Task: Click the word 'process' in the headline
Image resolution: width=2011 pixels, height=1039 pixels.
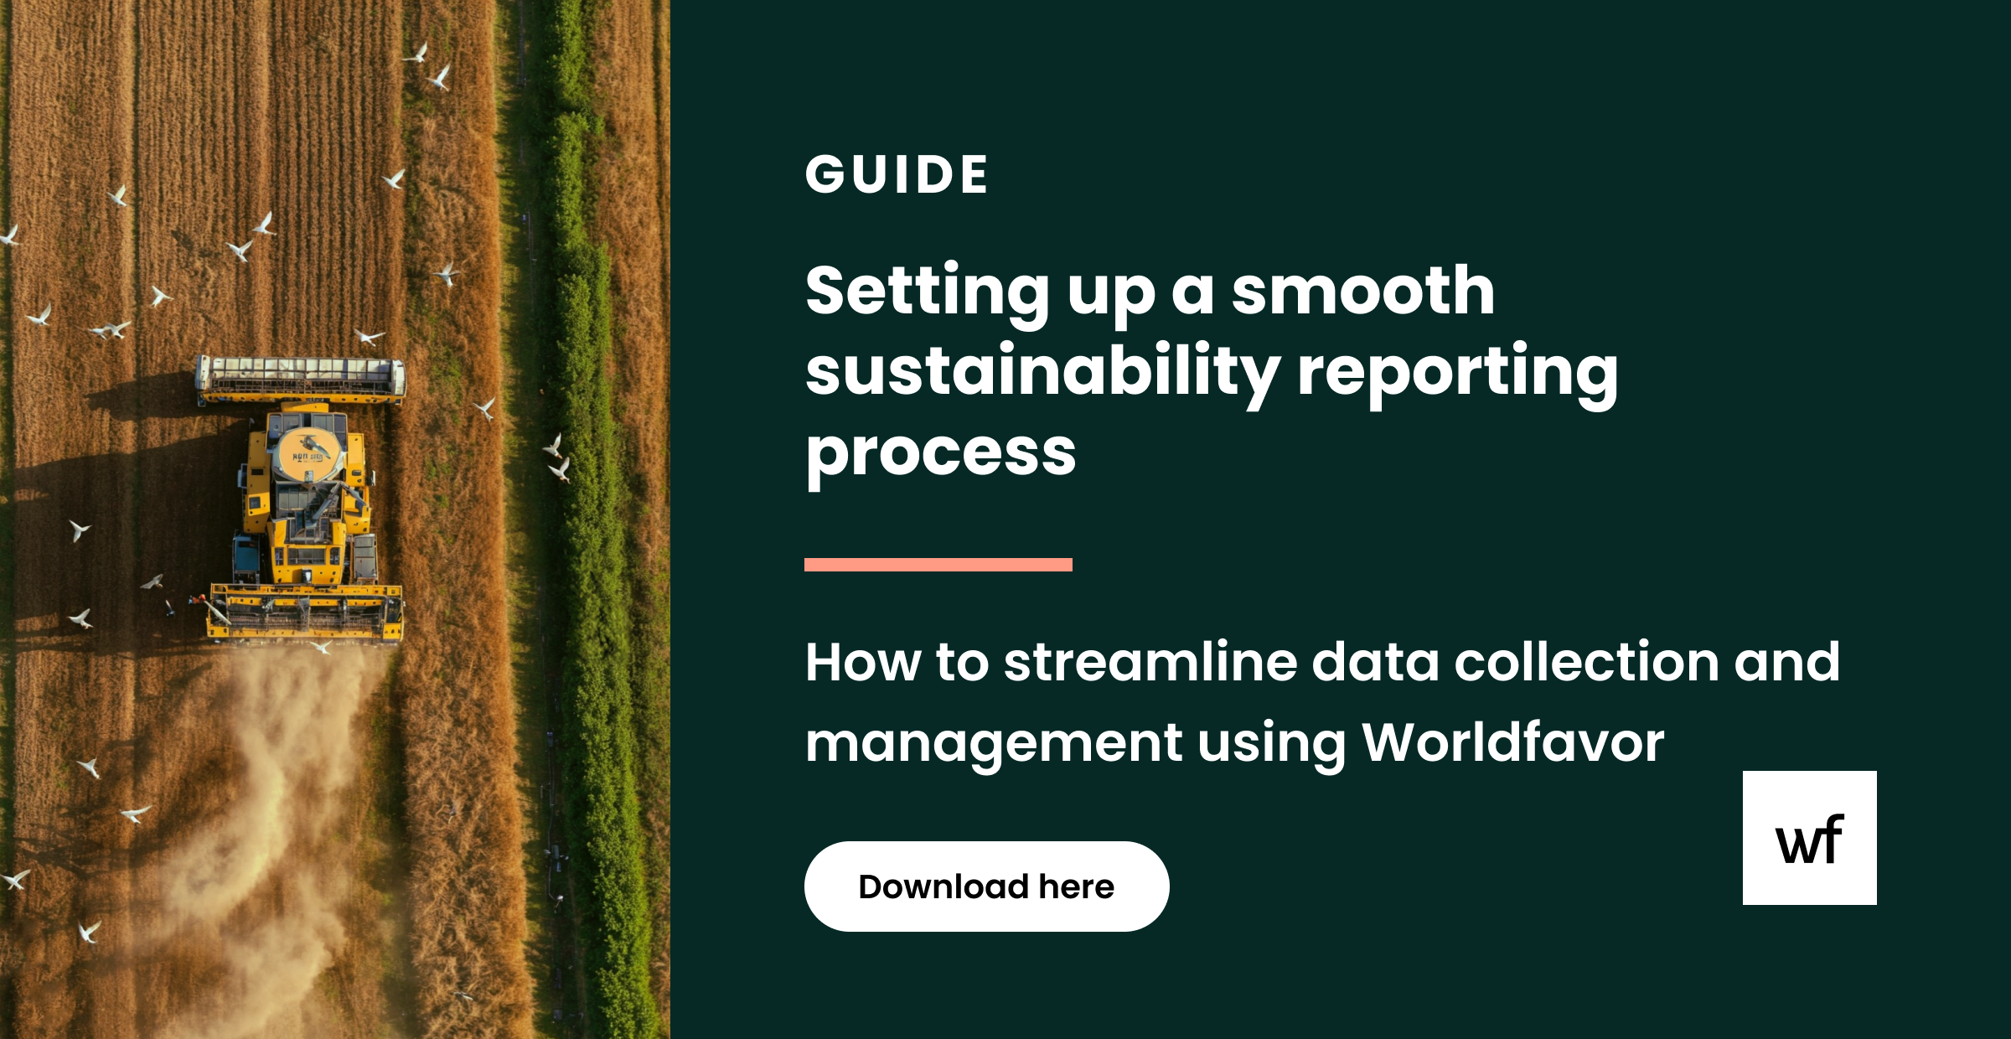Action: pos(940,453)
